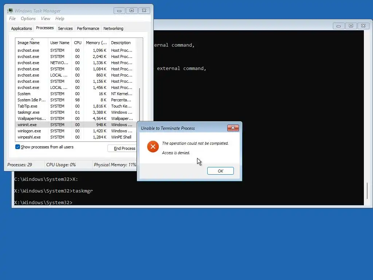Click the NT Kernel... description cell

[122, 94]
